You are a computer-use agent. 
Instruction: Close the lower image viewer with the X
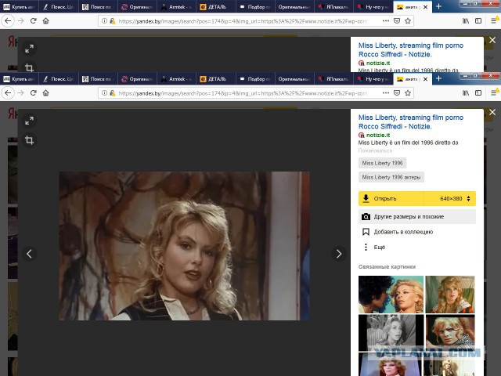492,112
